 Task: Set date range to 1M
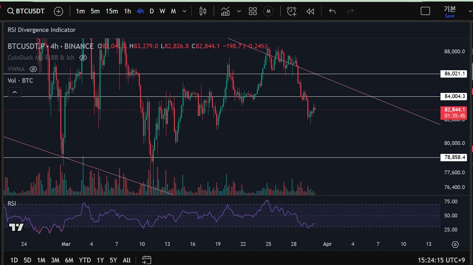click(x=41, y=260)
